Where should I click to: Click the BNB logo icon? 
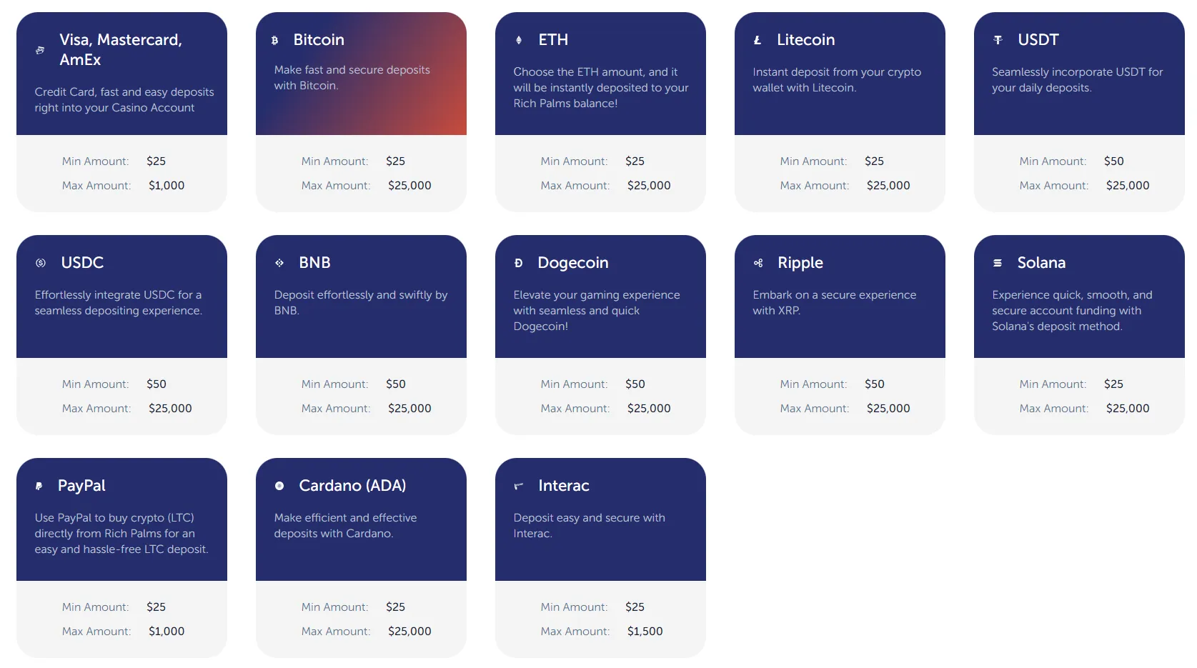tap(279, 264)
